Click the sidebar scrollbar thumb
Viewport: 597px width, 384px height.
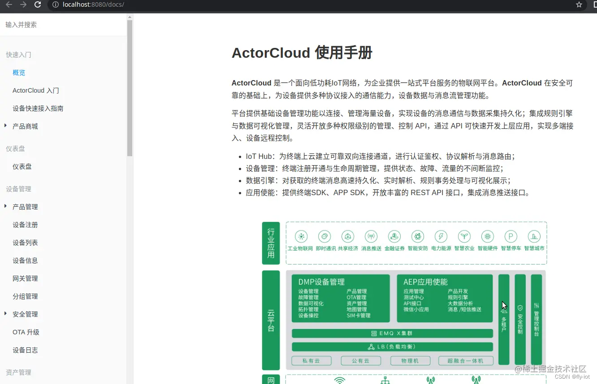130,88
